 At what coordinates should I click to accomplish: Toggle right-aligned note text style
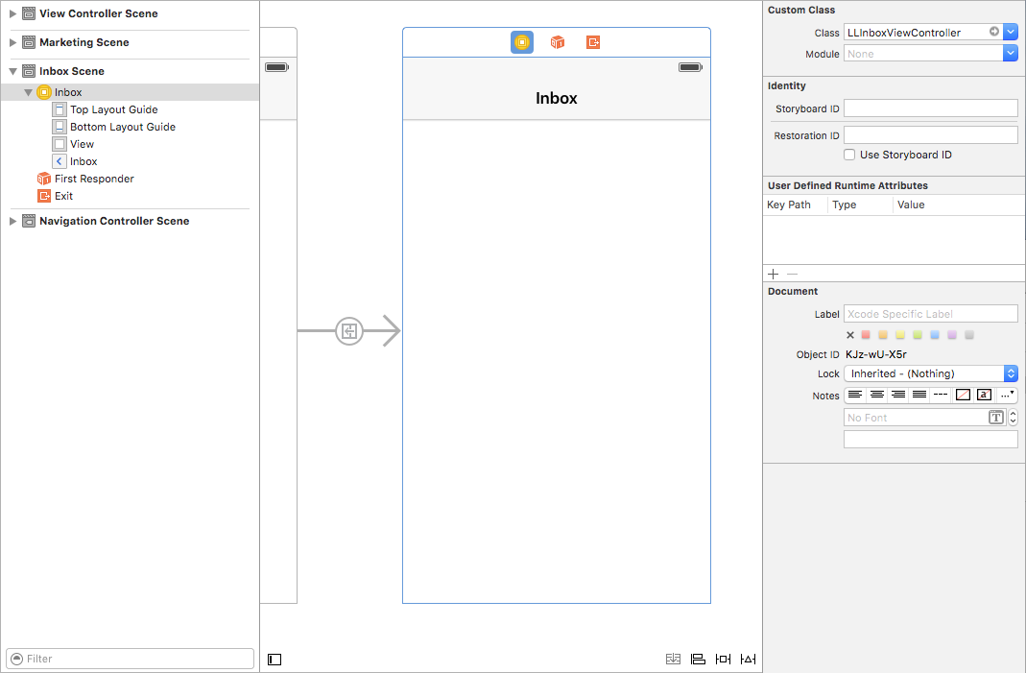(898, 394)
